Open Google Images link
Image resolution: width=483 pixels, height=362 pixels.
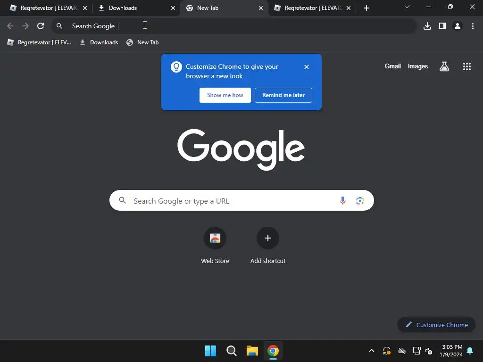point(418,66)
